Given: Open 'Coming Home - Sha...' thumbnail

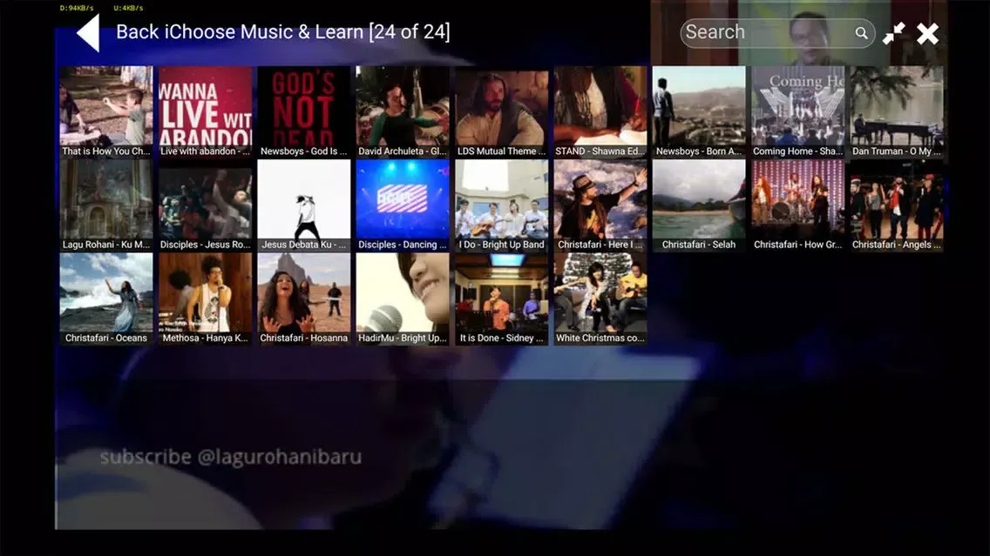Looking at the screenshot, I should [x=797, y=111].
